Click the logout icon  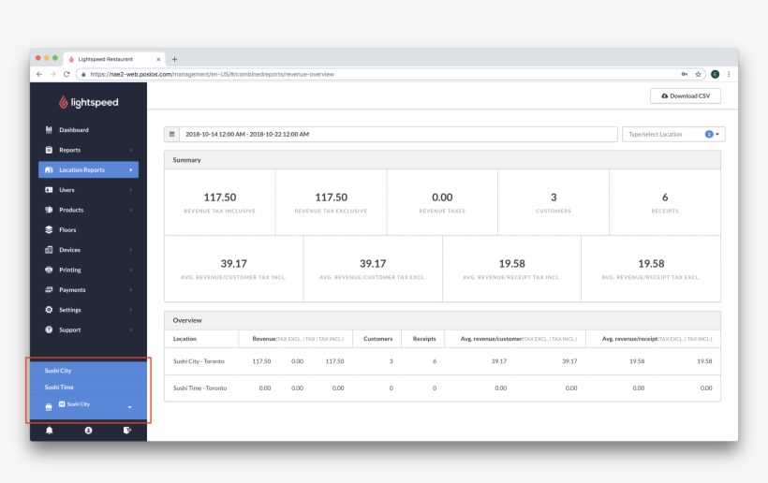pyautogui.click(x=127, y=431)
